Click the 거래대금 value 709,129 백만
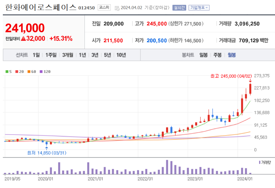The width and height of the screenshot is (275, 188). 254,41
